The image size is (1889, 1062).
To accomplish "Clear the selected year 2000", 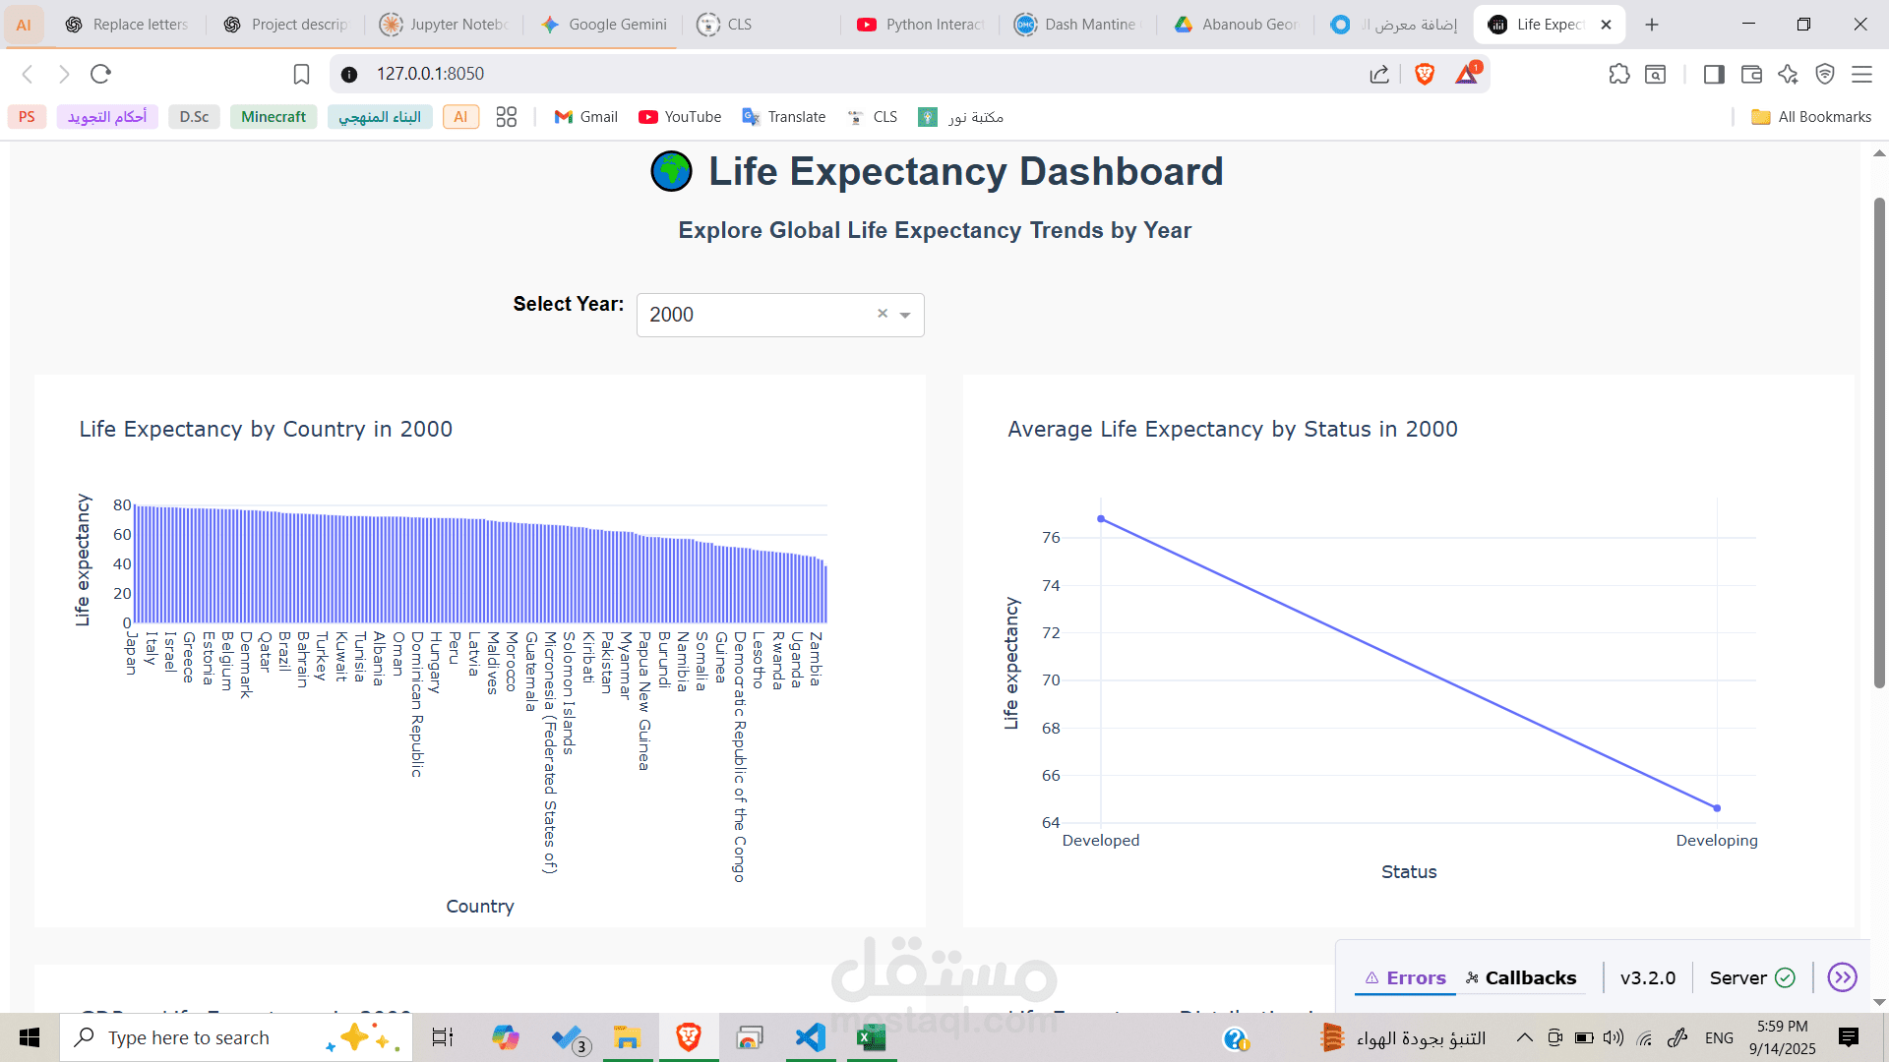I will (883, 314).
